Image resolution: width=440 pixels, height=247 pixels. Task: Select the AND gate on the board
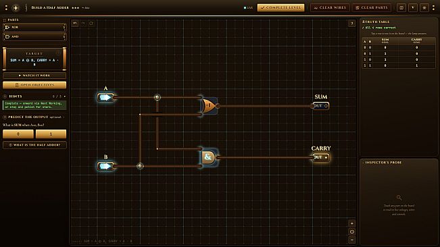(x=209, y=157)
